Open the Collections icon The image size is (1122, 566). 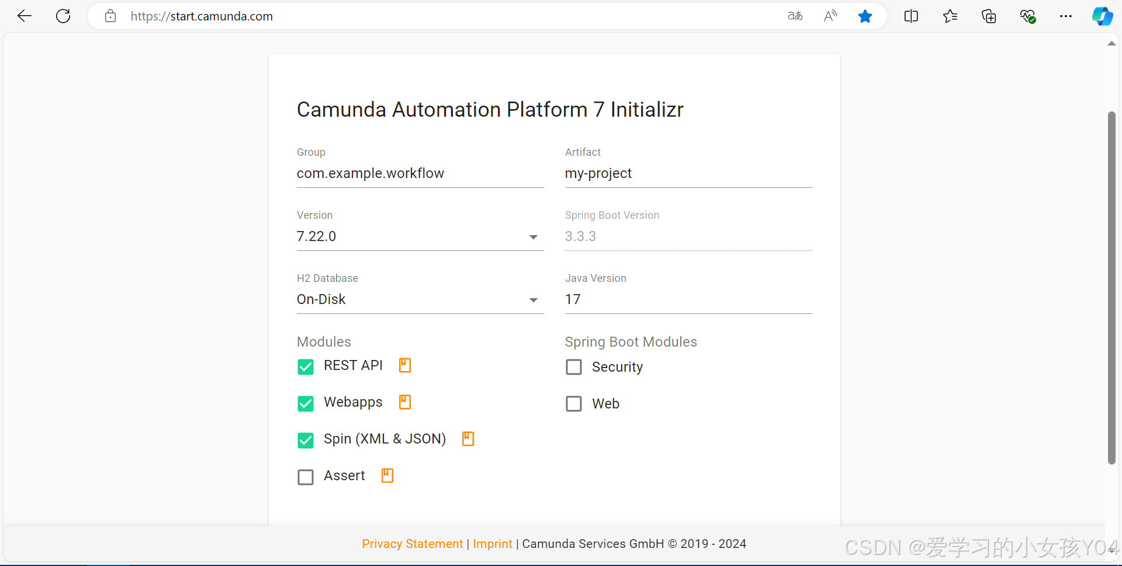989,16
